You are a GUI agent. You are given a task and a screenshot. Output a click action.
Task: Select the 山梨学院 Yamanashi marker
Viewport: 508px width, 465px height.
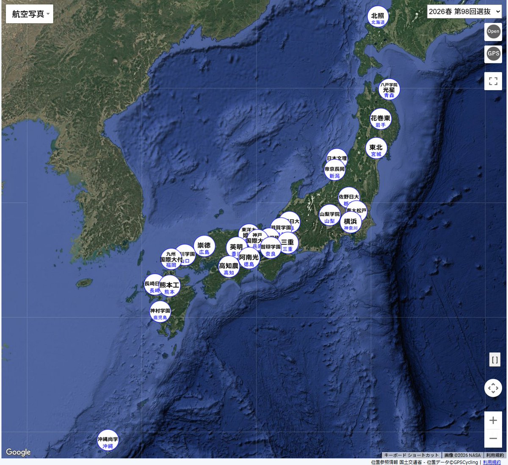(329, 216)
